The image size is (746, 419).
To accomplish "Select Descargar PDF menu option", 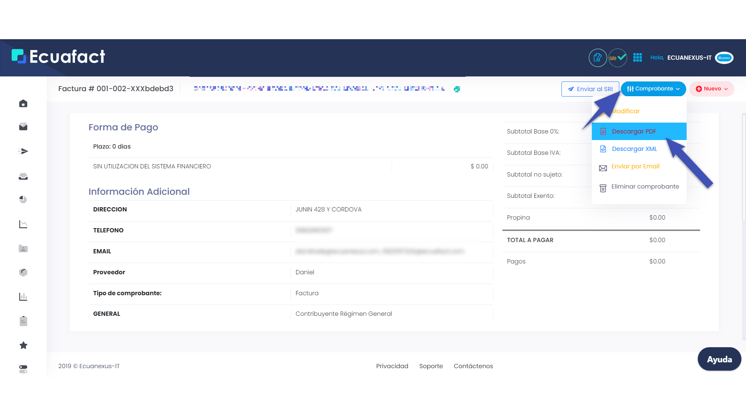I will click(x=634, y=132).
